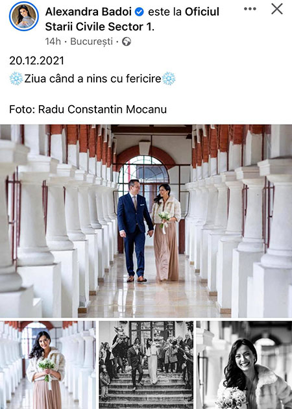Screen dimensions: 292x409
Task: Click the Foto: Radu Constantin Mocanu credit
Action: pos(88,109)
